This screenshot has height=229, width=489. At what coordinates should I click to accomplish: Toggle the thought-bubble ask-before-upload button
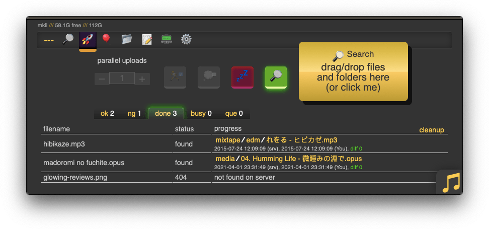[x=209, y=78]
